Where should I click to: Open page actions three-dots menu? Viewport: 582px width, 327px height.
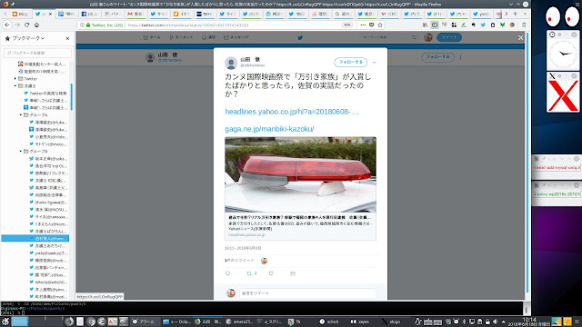[x=363, y=25]
